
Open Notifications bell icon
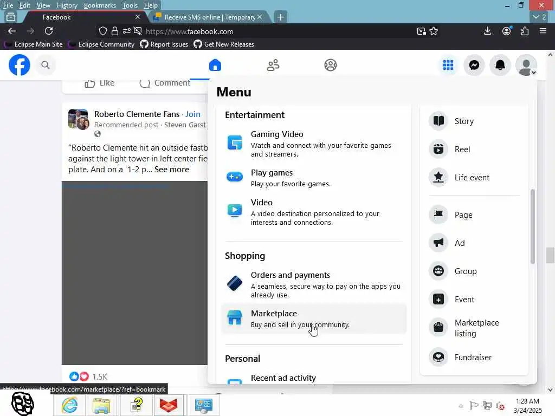pos(500,65)
